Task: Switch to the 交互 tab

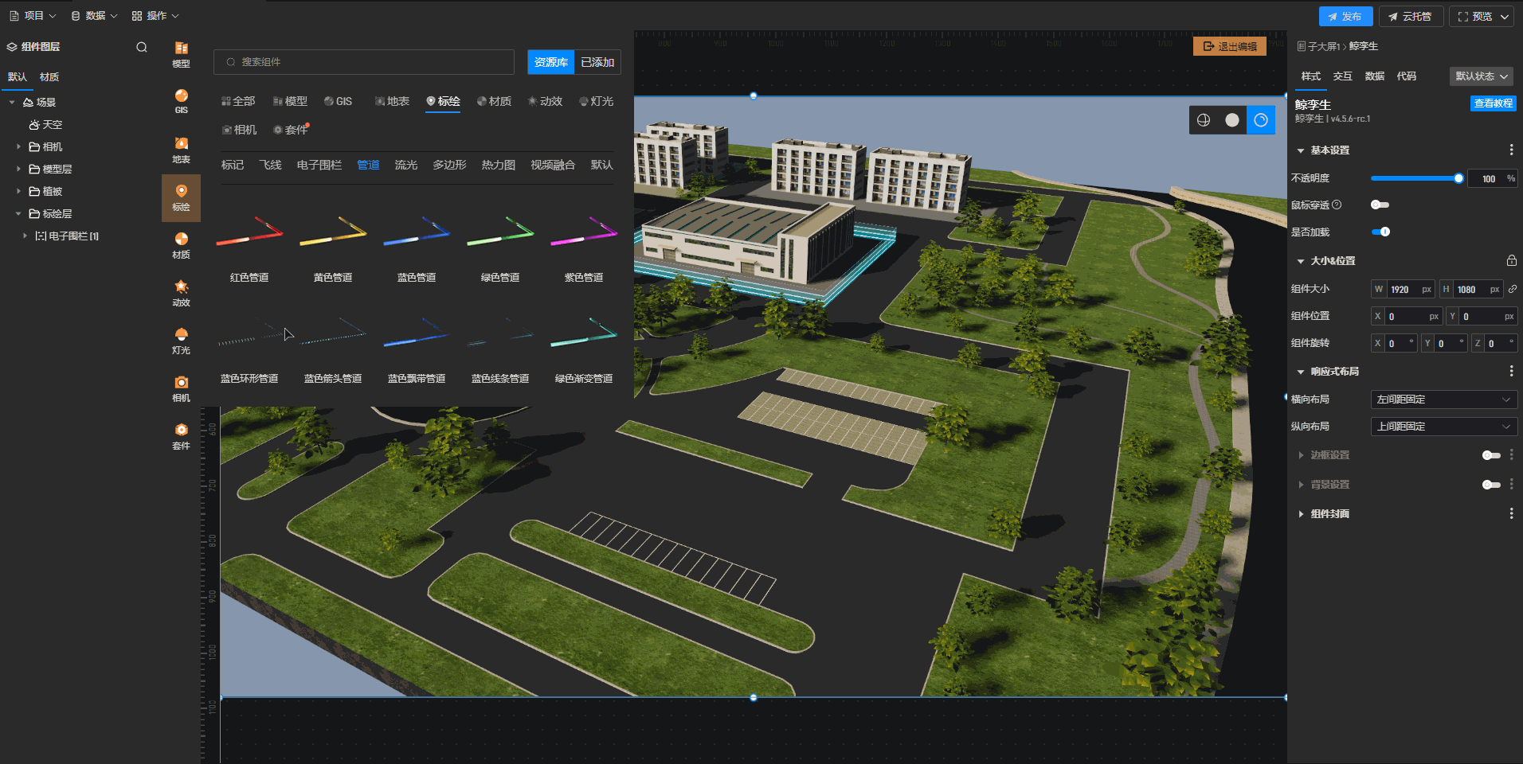Action: [x=1342, y=76]
